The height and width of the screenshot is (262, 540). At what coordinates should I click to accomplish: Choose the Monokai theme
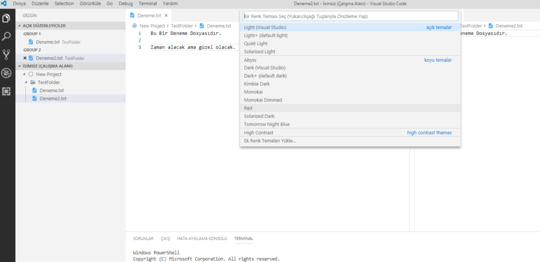tap(350, 92)
